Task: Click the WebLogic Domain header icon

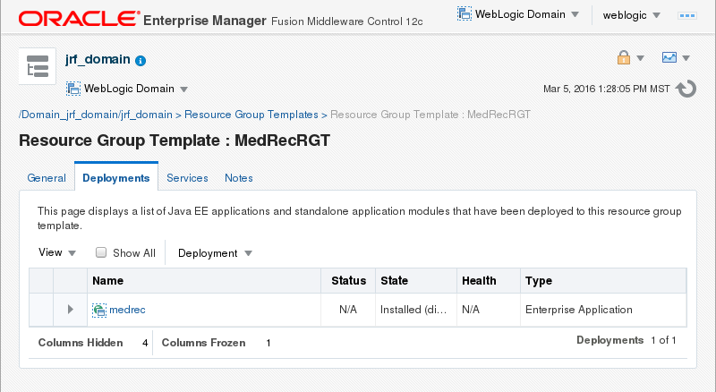Action: (465, 14)
